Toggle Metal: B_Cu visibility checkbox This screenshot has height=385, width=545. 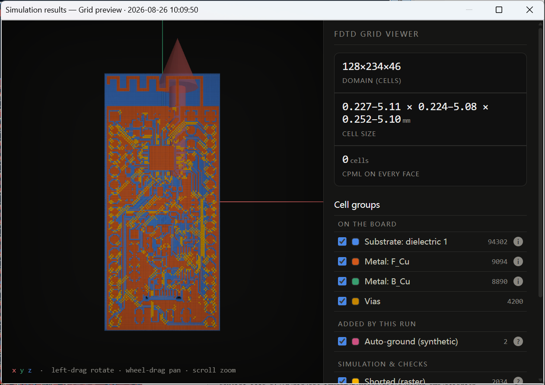(x=342, y=281)
